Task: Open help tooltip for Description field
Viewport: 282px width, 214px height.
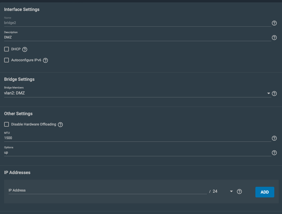Action: click(x=274, y=38)
